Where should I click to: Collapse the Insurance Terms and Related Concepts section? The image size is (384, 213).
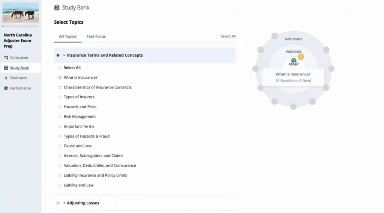coord(64,55)
